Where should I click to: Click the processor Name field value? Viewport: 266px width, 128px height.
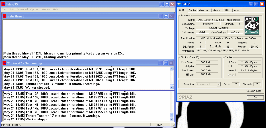coord(219,20)
